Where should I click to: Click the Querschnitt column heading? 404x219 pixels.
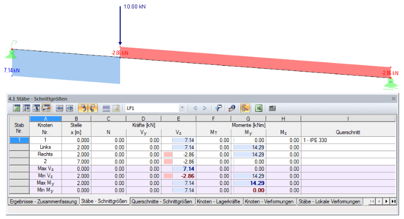pyautogui.click(x=348, y=133)
